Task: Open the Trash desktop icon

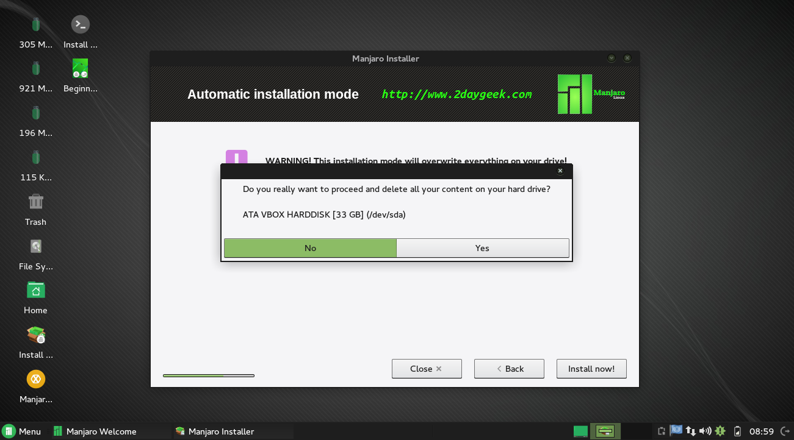Action: [x=35, y=202]
